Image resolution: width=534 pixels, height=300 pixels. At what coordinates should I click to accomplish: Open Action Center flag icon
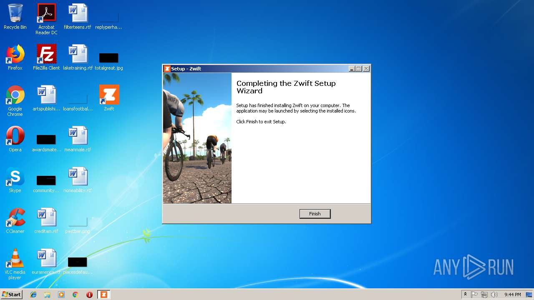click(474, 295)
